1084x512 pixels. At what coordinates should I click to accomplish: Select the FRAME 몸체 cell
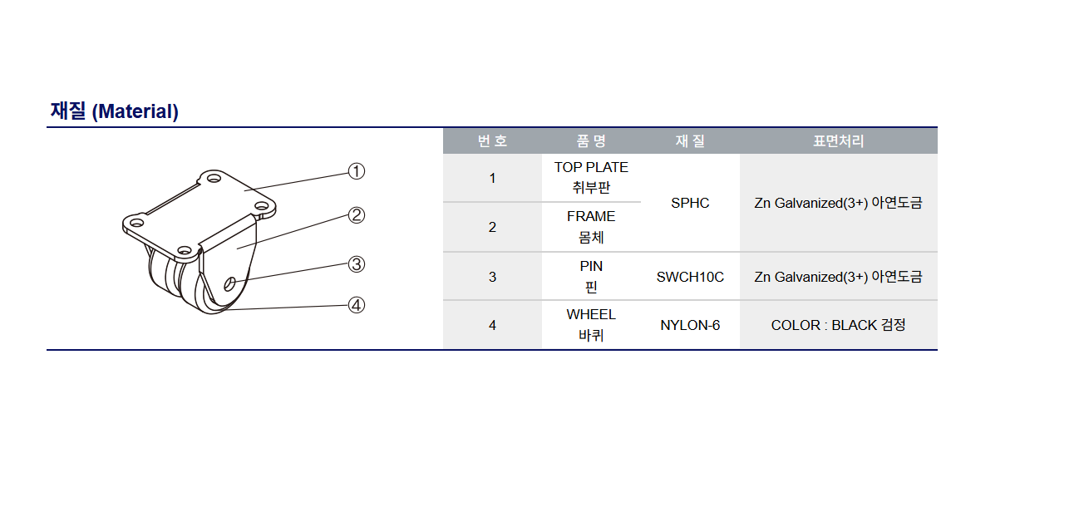coord(591,227)
